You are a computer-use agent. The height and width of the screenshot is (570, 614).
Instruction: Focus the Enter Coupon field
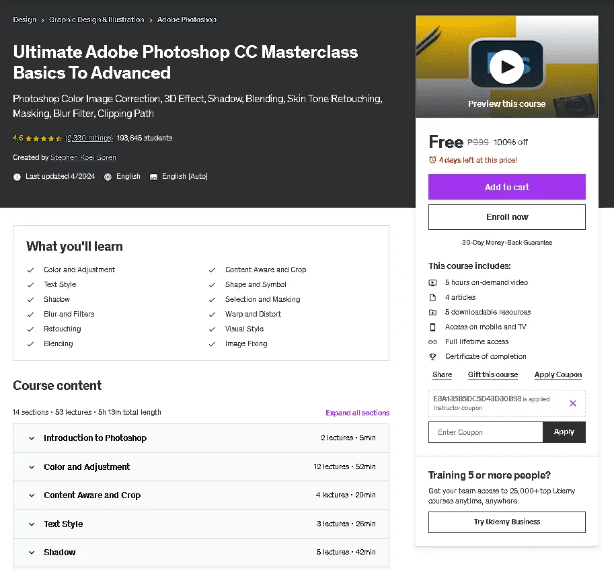[x=486, y=432]
